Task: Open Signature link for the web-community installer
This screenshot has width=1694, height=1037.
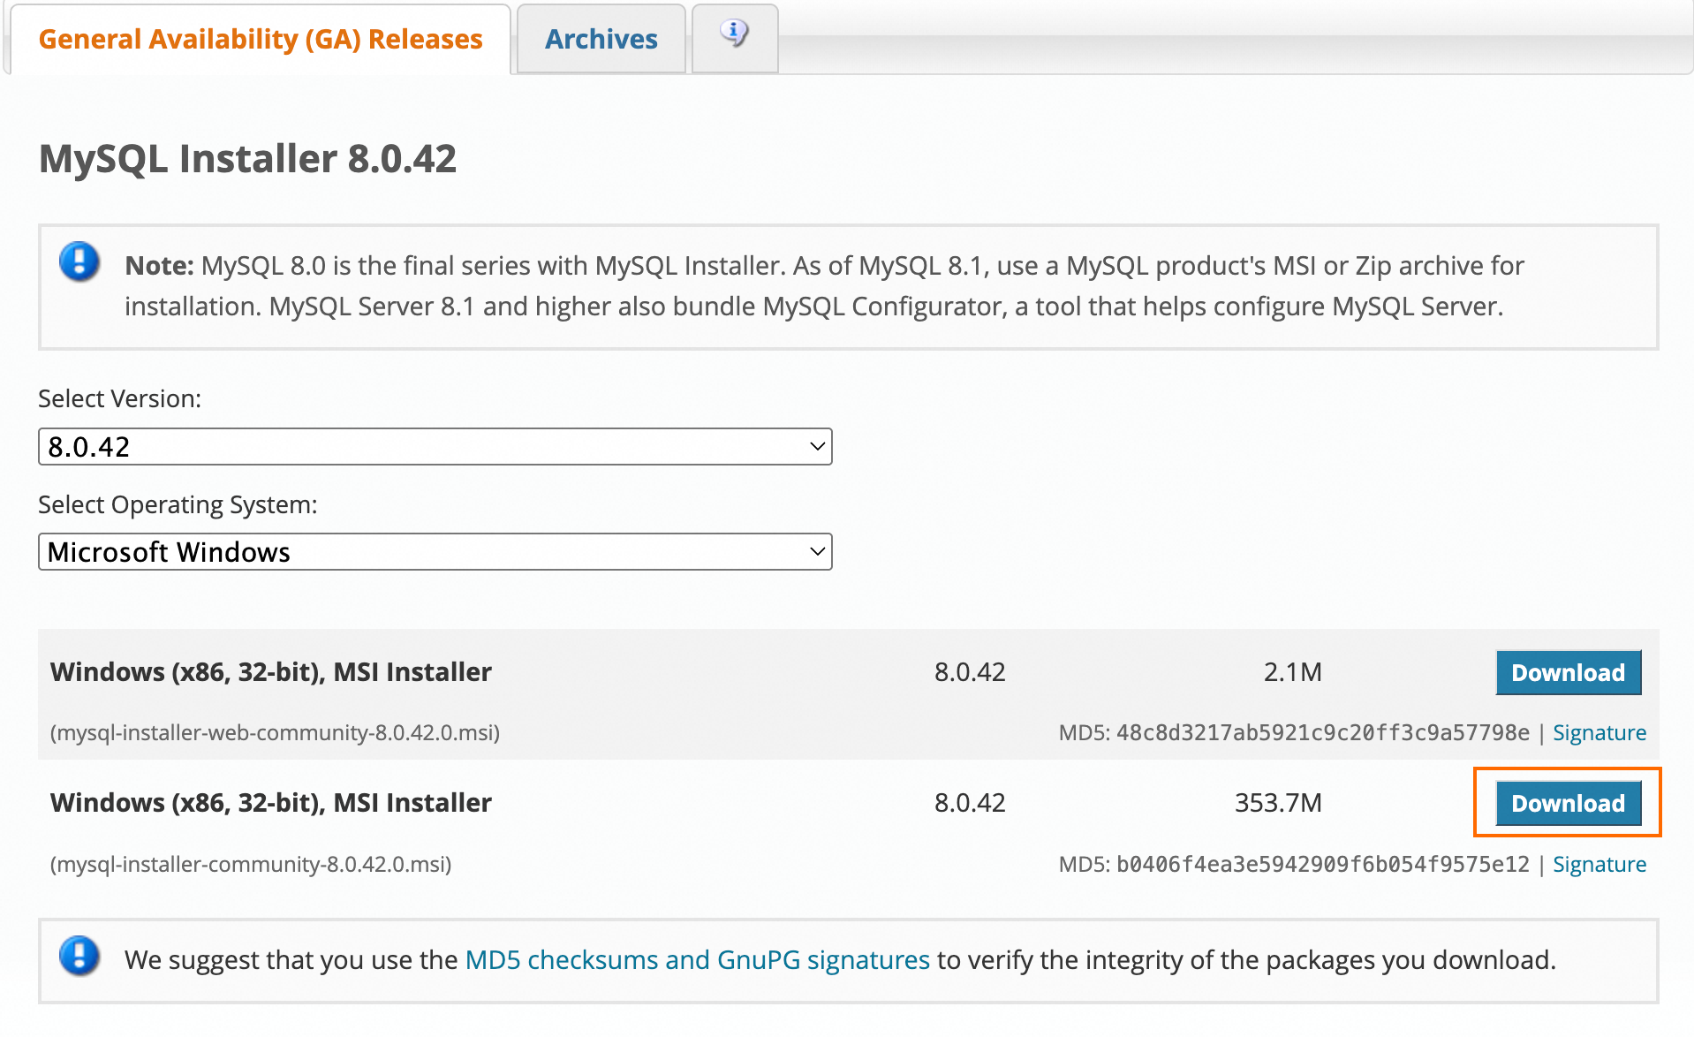Action: [1599, 733]
